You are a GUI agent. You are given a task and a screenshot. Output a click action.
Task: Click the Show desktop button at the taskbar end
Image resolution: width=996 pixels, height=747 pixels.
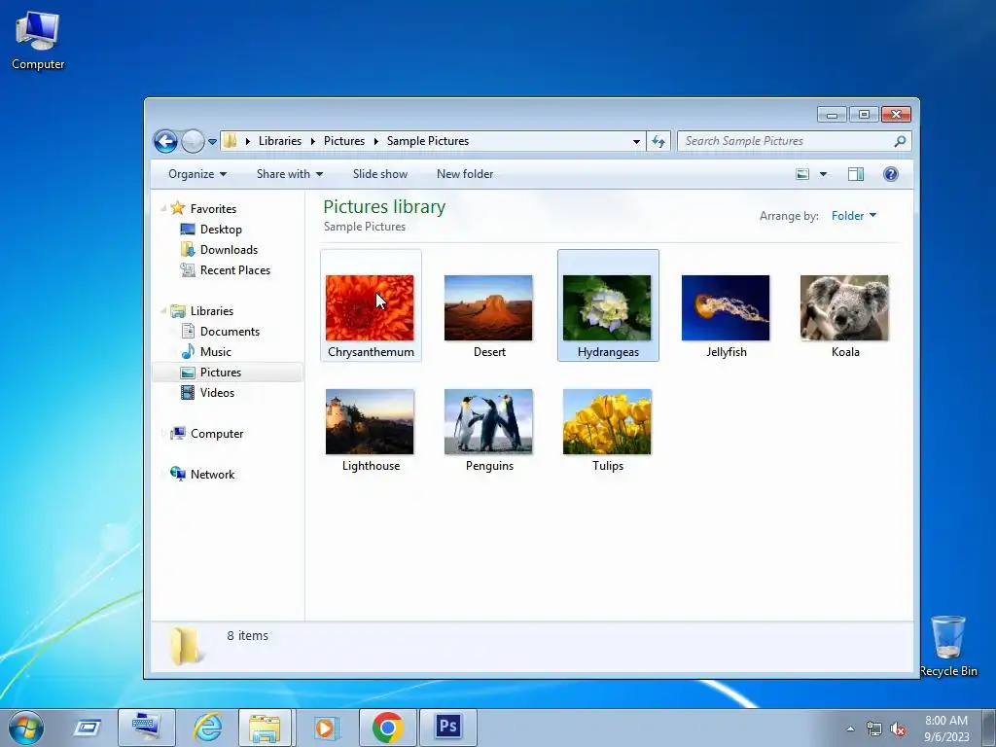(989, 729)
